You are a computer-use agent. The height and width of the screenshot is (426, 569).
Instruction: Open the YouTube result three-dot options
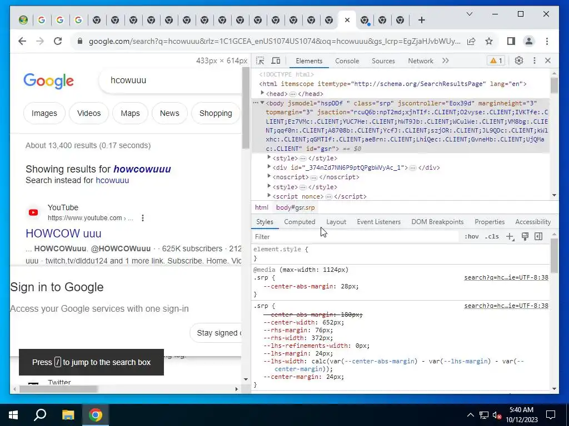click(x=143, y=217)
